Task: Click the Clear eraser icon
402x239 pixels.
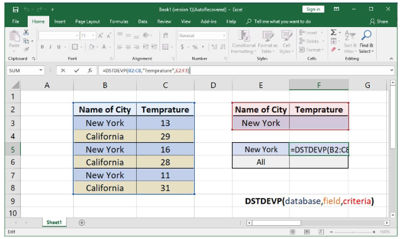Action: [333, 50]
